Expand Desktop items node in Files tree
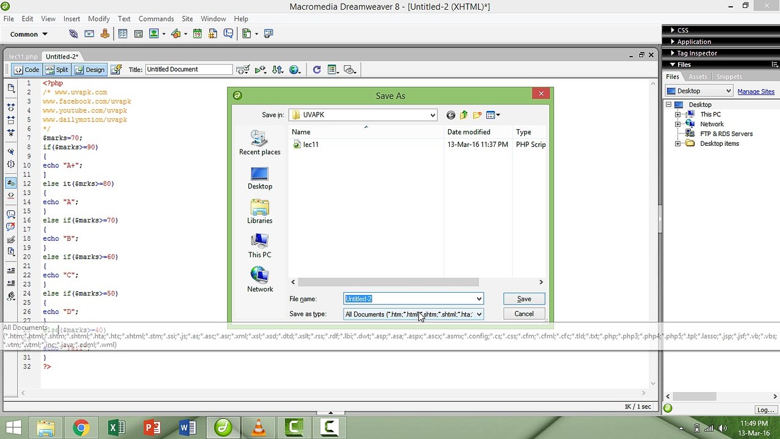The image size is (780, 439). click(677, 143)
